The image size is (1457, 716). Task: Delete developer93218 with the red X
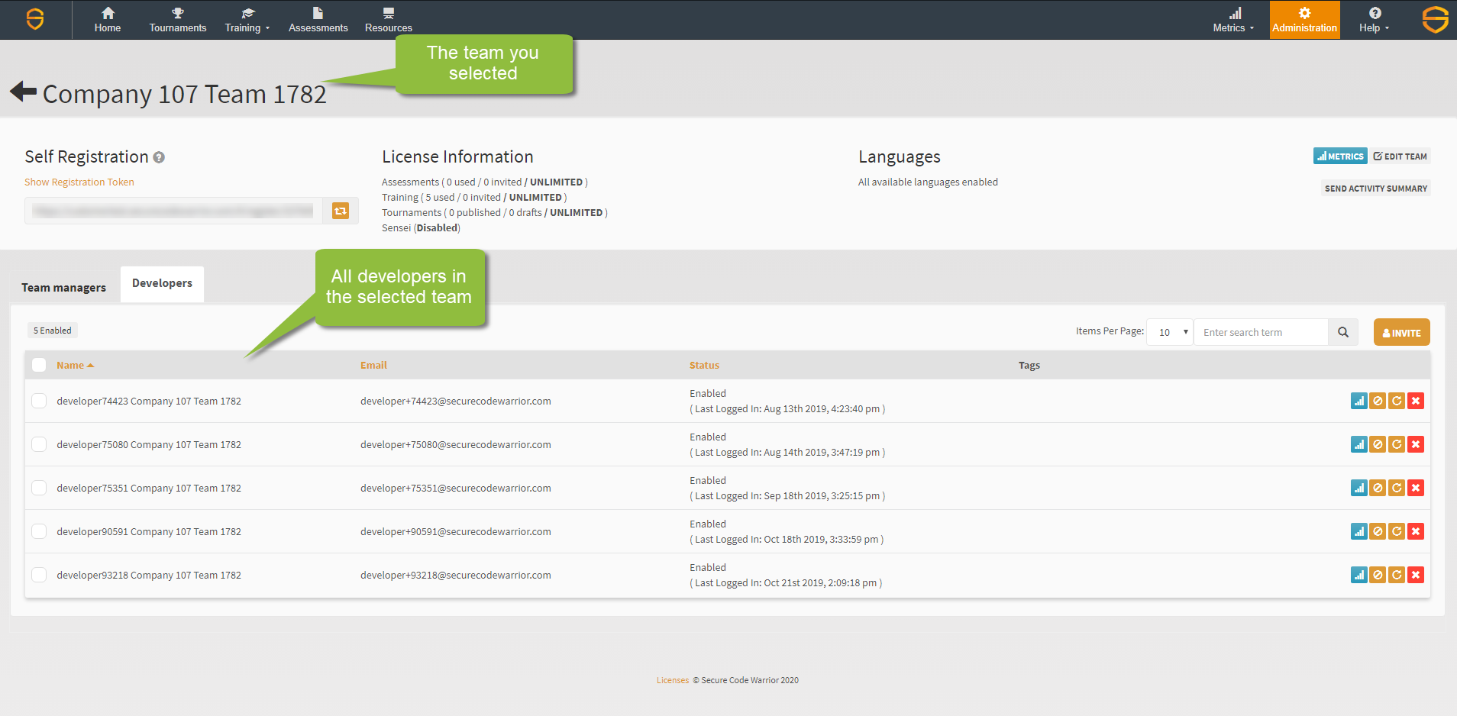point(1416,575)
